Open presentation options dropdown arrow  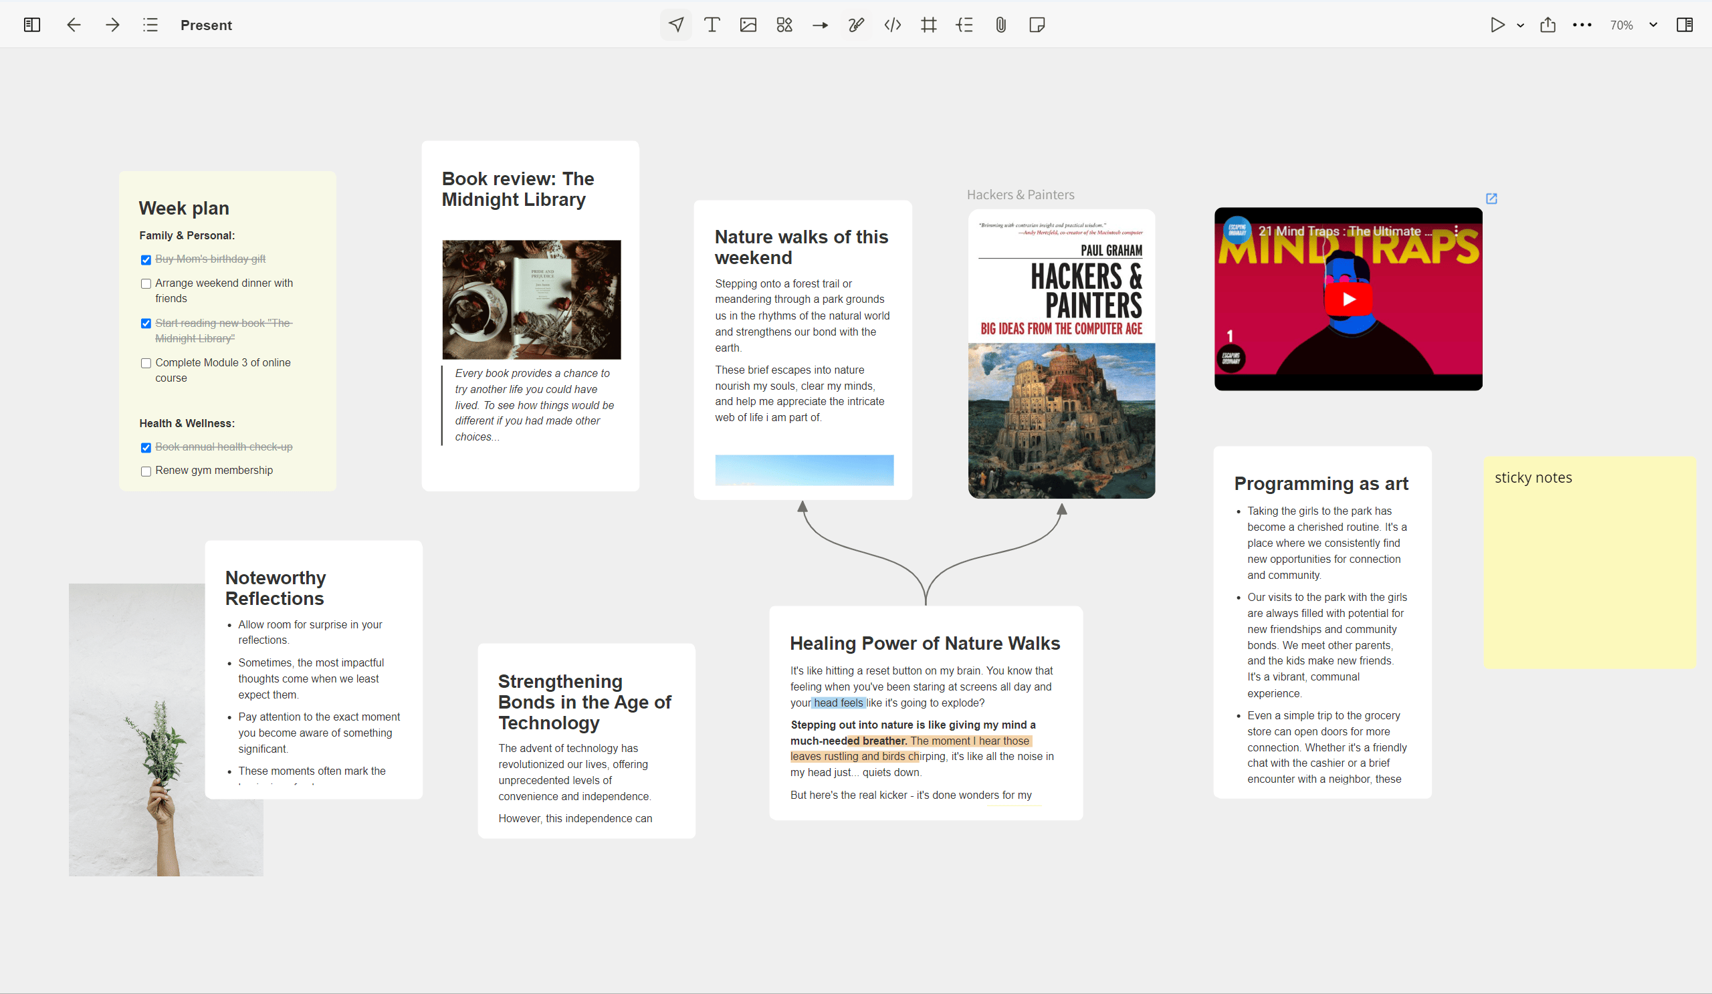point(1521,25)
